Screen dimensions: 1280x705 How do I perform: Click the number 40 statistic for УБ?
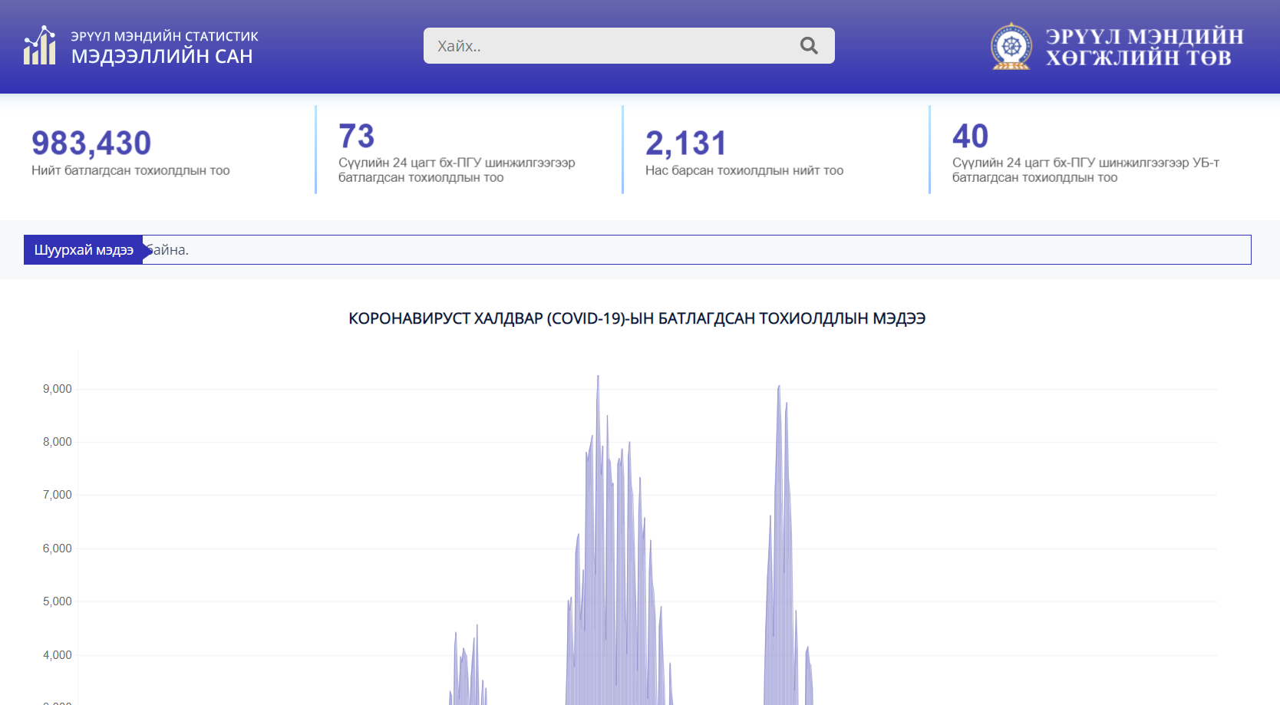coord(970,137)
